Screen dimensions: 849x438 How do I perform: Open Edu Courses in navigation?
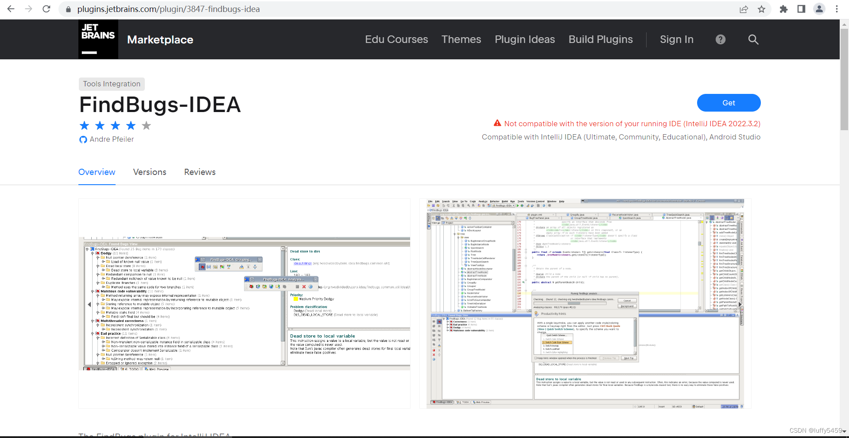pos(396,39)
